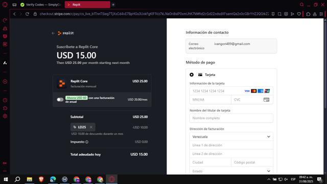This screenshot has height=184, width=327.
Task: Open the search tabs magnifier icon
Action: coord(301,5)
